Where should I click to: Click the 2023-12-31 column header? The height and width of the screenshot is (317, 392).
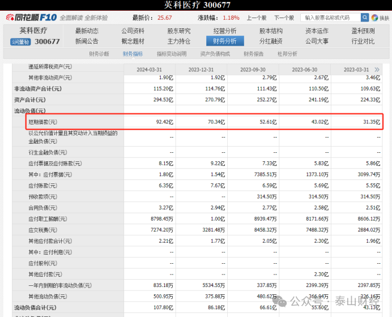click(x=201, y=70)
